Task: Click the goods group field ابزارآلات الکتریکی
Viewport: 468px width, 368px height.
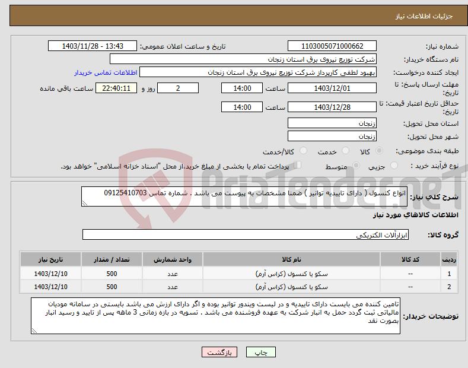Action: click(246, 234)
